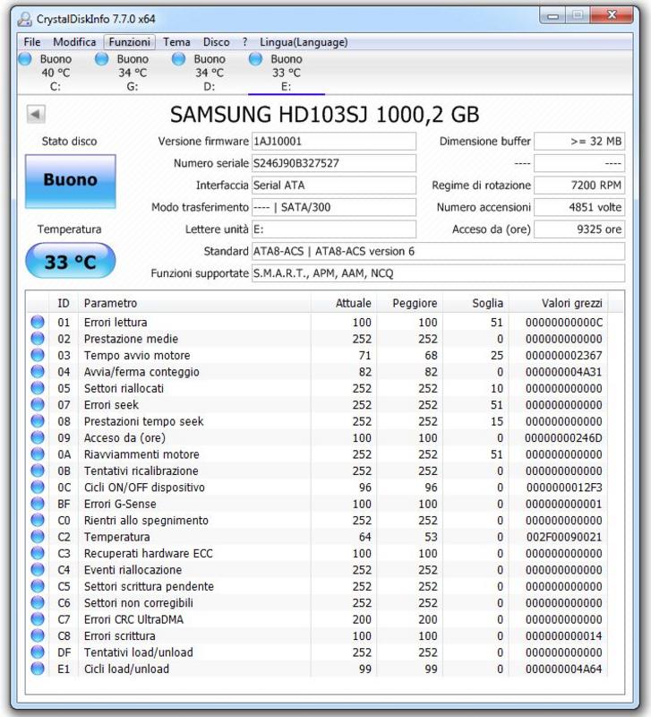This screenshot has width=651, height=717.
Task: Open the ? help menu
Action: coord(244,42)
